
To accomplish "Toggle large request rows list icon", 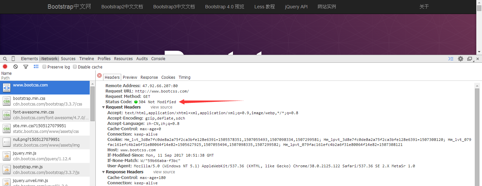I will point(36,67).
